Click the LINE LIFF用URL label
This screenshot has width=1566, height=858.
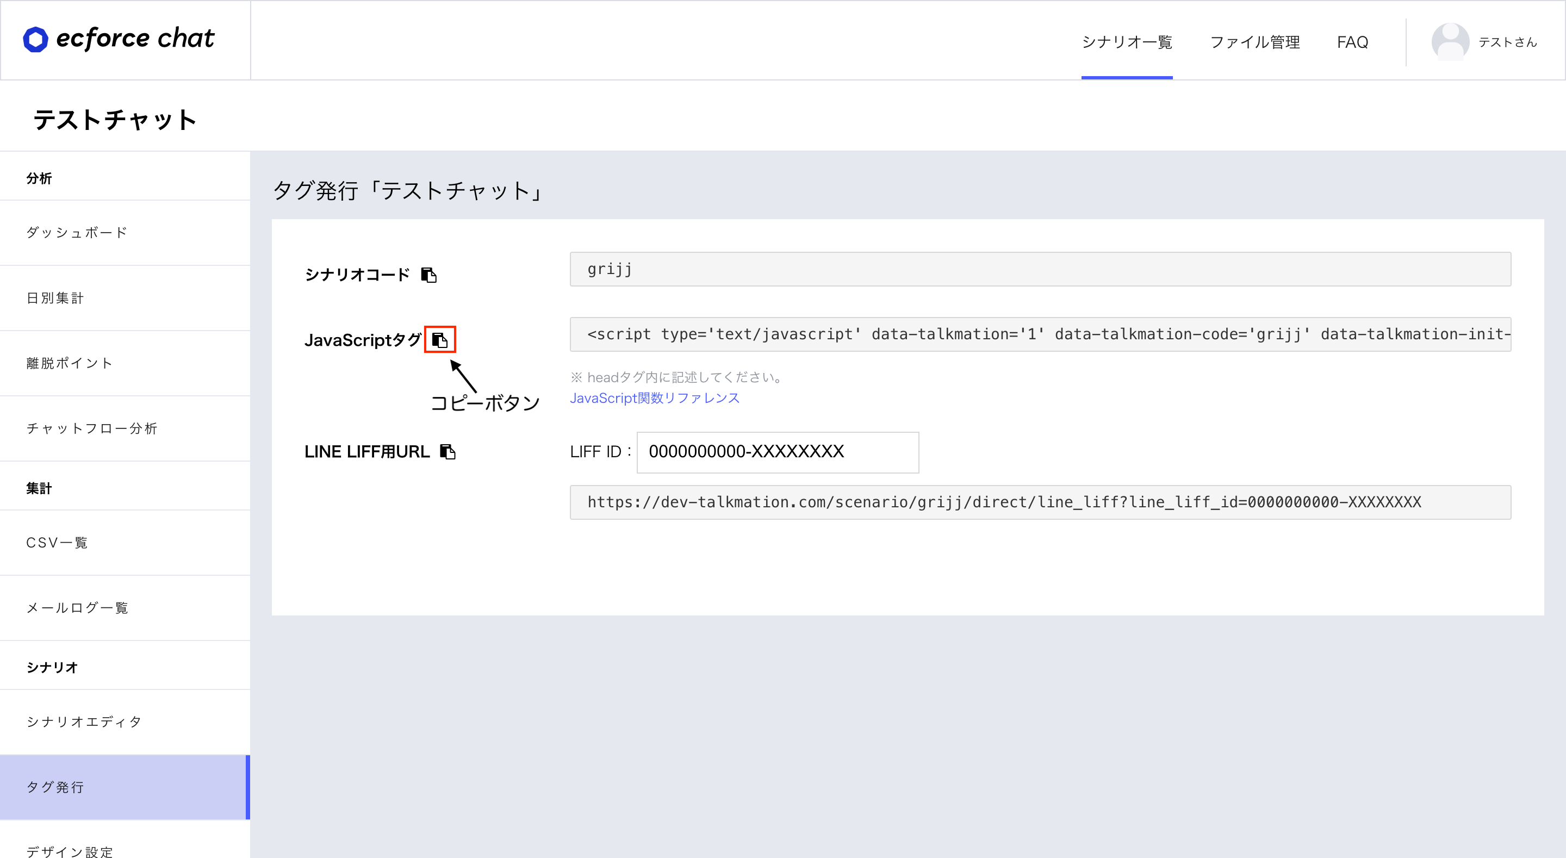pos(367,452)
